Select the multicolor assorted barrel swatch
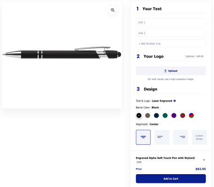Image resolution: width=214 pixels, height=187 pixels. tap(191, 115)
